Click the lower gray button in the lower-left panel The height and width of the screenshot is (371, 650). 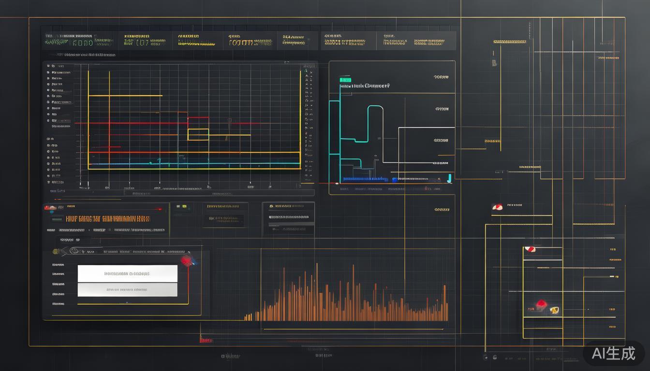127,290
